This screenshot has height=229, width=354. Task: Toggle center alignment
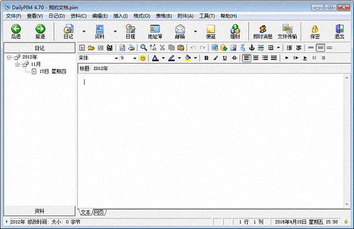click(256, 58)
